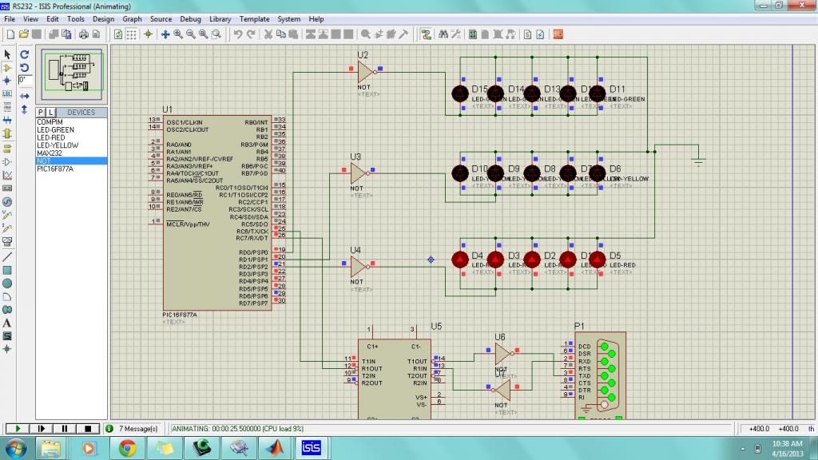Select the 2D line drawing tool
818x460 pixels.
point(7,257)
